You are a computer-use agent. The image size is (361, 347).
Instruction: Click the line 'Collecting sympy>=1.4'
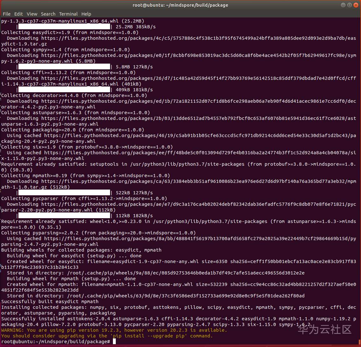(66, 50)
